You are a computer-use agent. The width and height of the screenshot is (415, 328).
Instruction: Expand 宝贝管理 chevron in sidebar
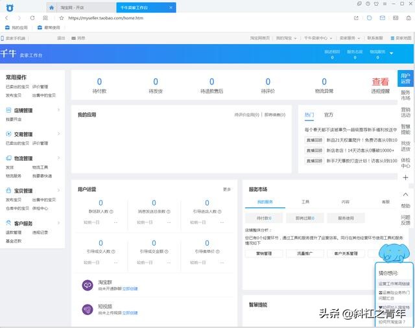(59, 191)
